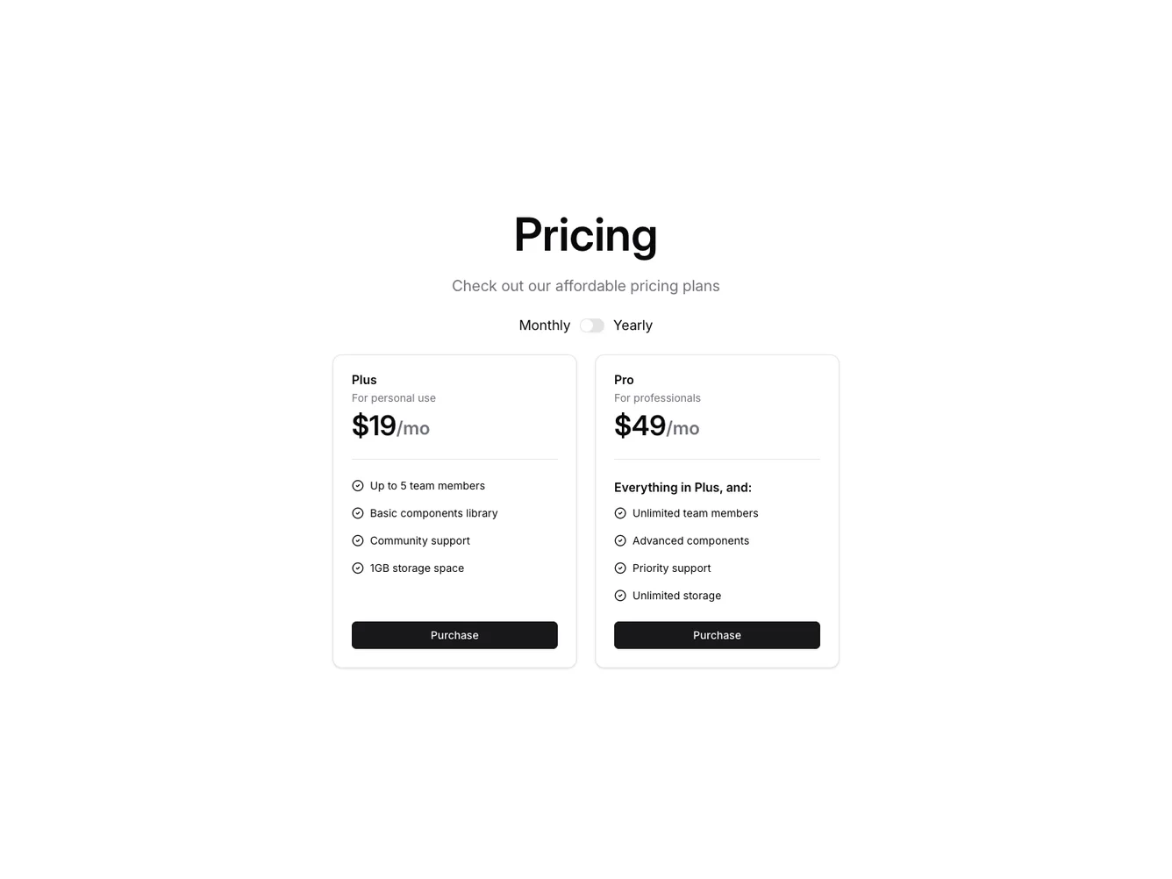The image size is (1172, 879).
Task: Click the check icon beside 'Basic components library'
Action: pyautogui.click(x=358, y=512)
